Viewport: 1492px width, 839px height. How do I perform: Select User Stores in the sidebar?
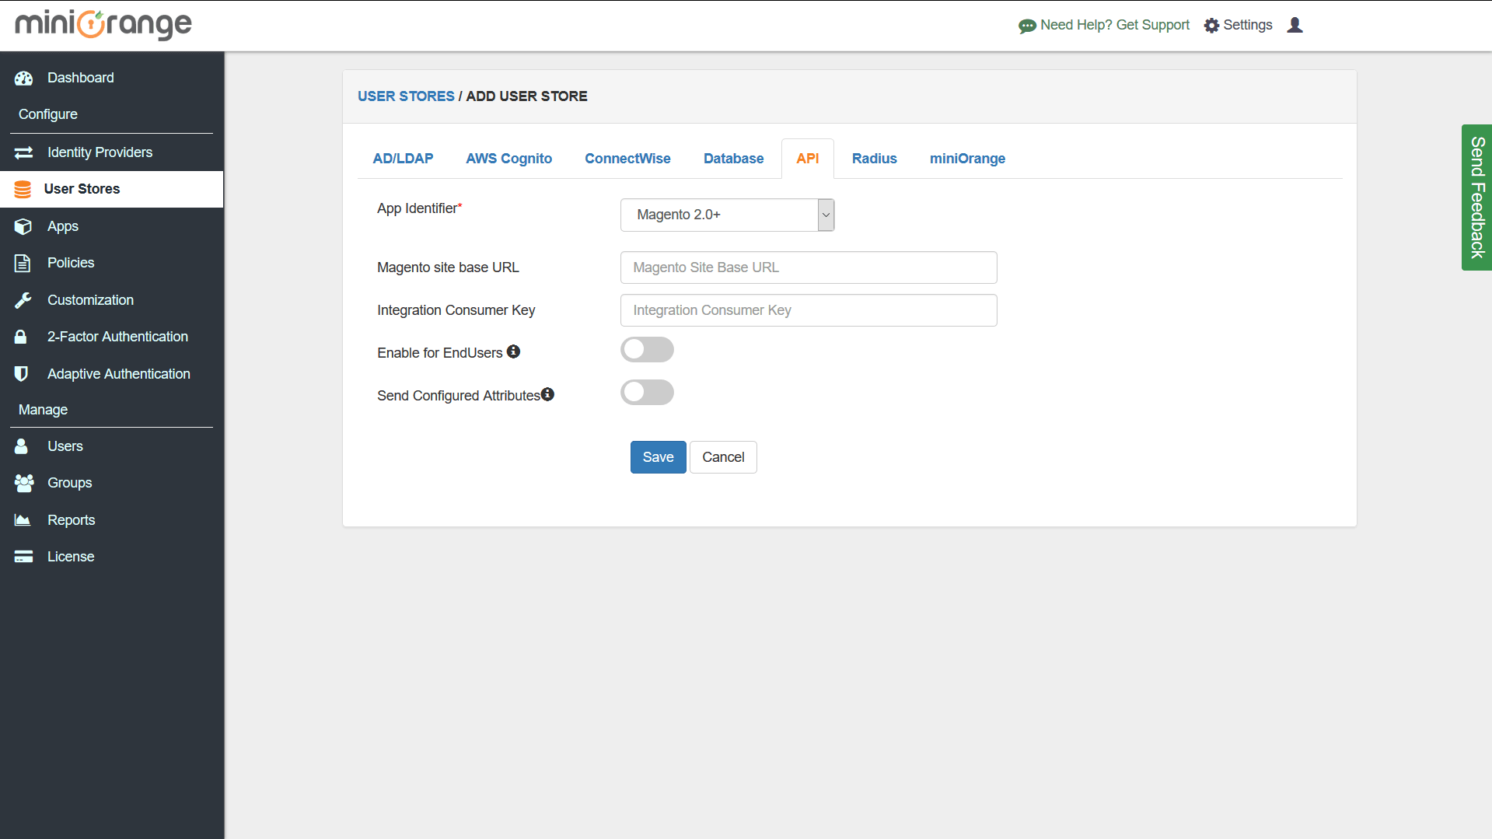point(112,189)
